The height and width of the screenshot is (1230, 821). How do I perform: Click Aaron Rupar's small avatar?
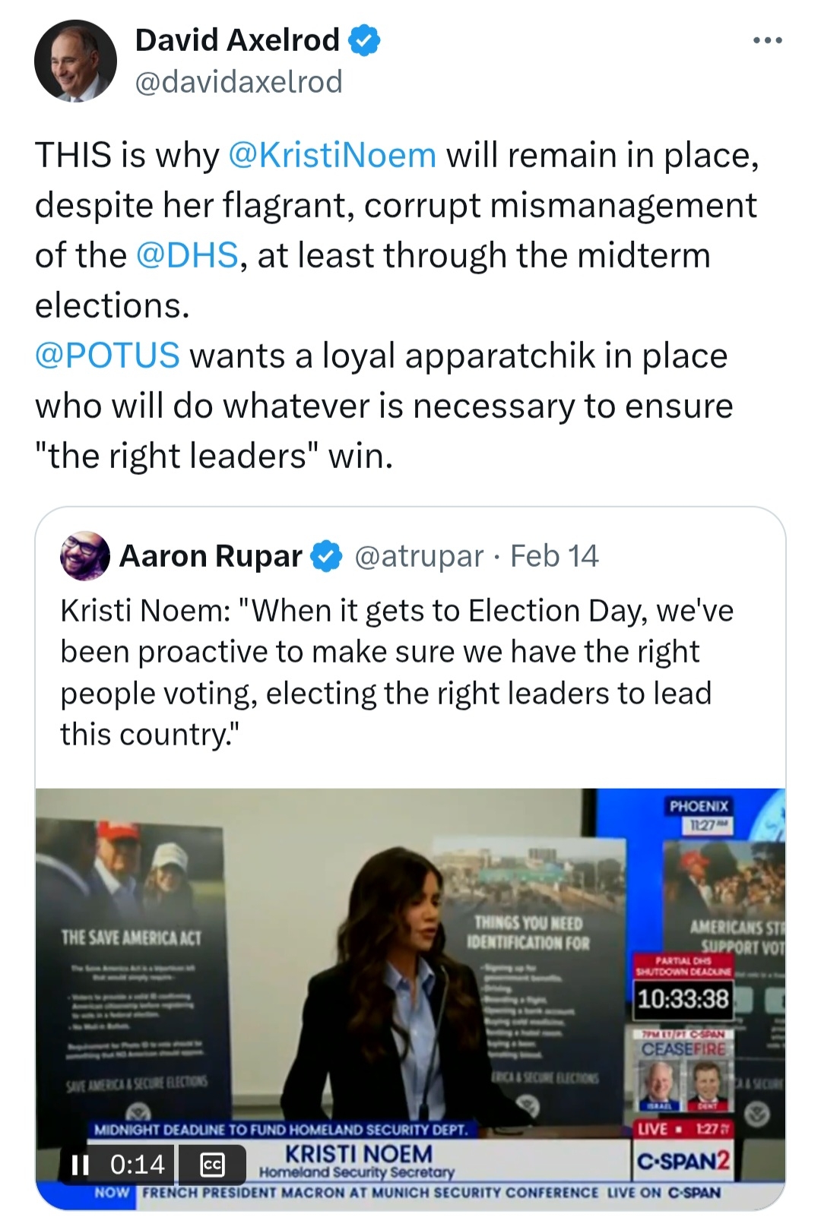84,555
